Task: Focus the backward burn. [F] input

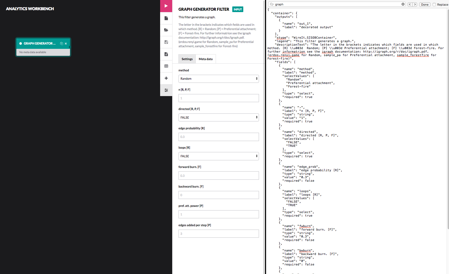Action: click(x=219, y=195)
